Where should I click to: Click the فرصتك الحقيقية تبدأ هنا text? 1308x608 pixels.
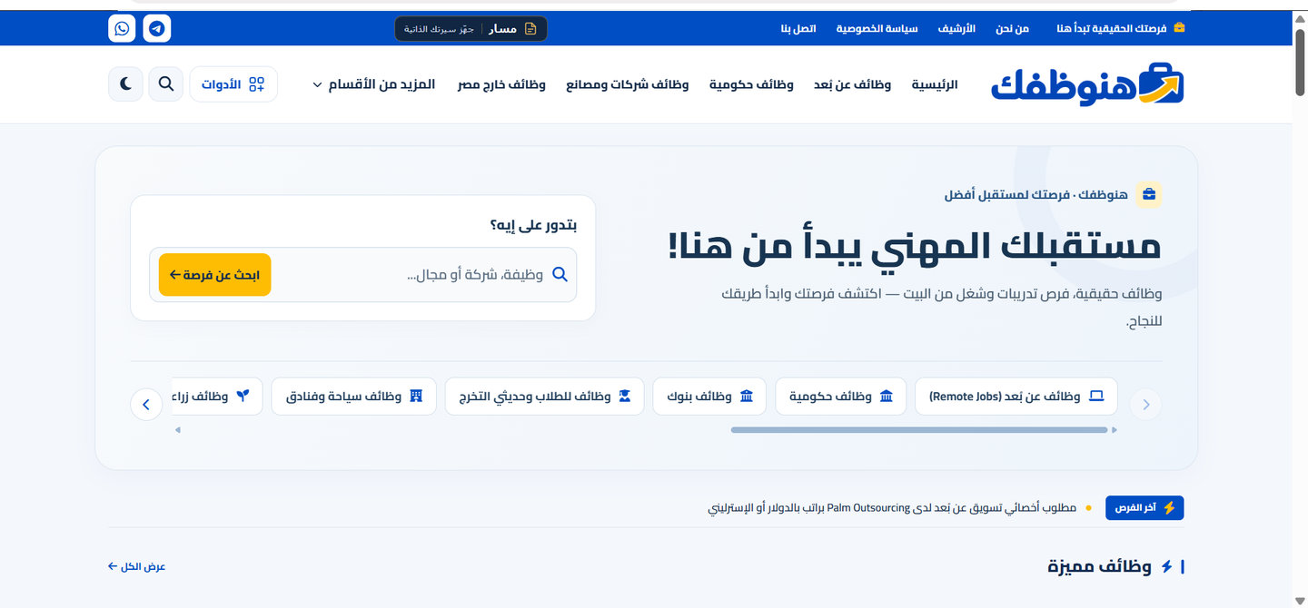(x=1112, y=28)
